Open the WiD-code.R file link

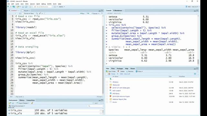point(116,91)
